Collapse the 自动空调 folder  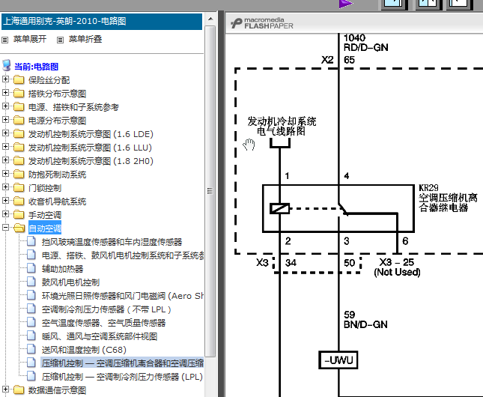(5, 228)
